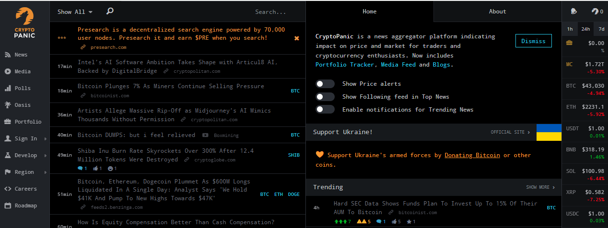Click BTC tag on Bitcoin Plunges post
Viewport: 608px width, 228px height.
click(295, 91)
